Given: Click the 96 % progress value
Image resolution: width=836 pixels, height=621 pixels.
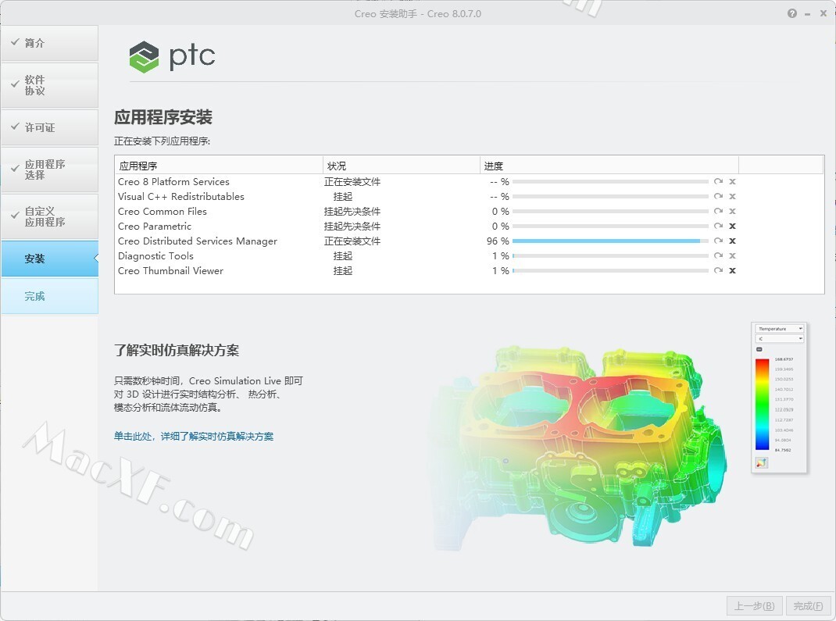Looking at the screenshot, I should pos(498,241).
